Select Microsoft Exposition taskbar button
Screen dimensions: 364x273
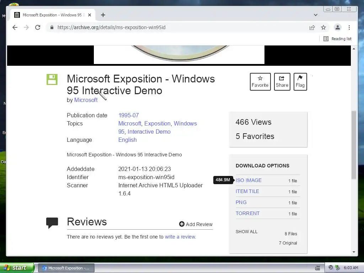66,268
